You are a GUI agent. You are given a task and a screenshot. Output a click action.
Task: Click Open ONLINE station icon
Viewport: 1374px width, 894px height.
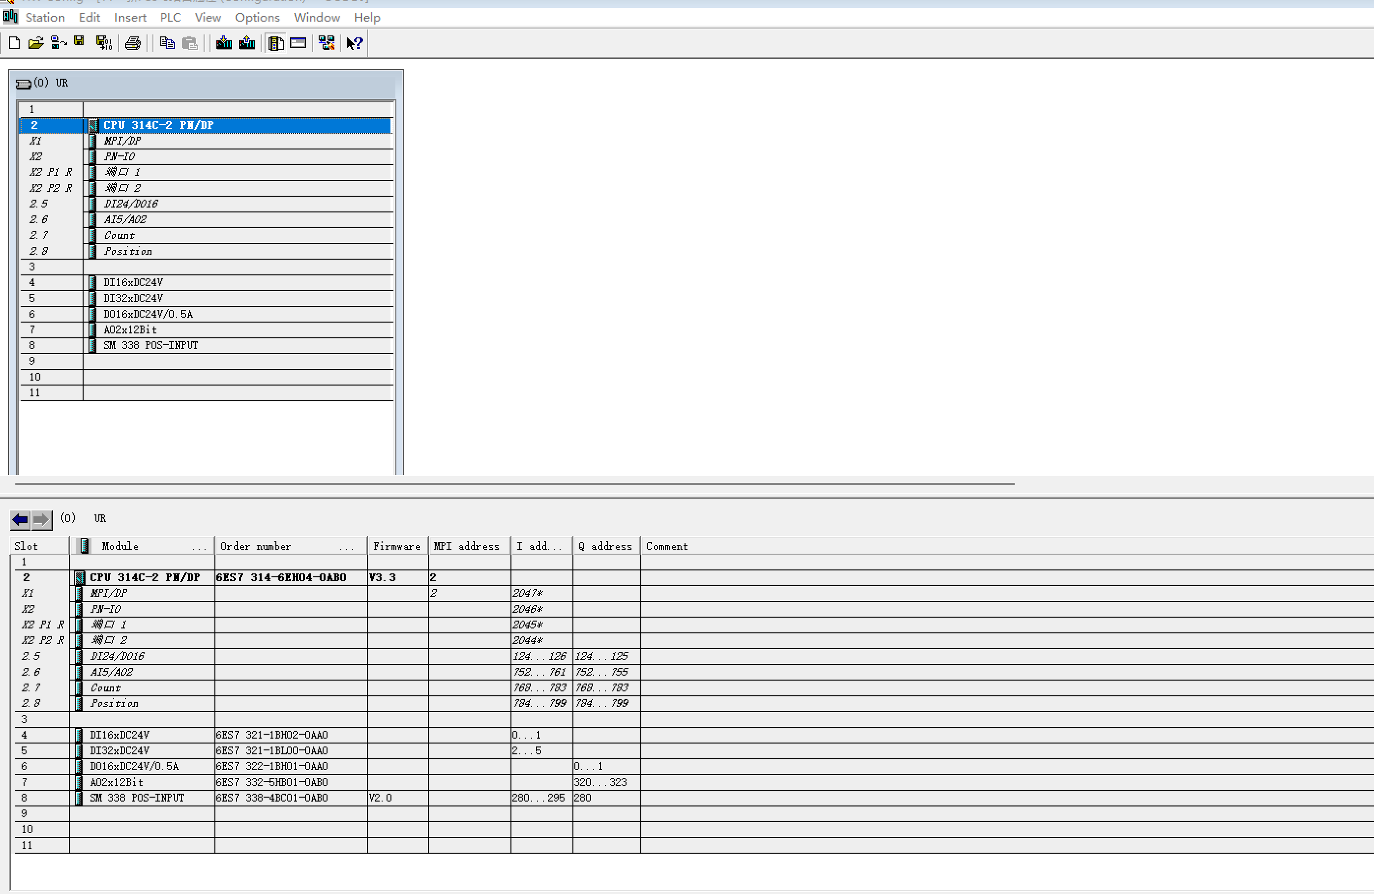click(59, 43)
